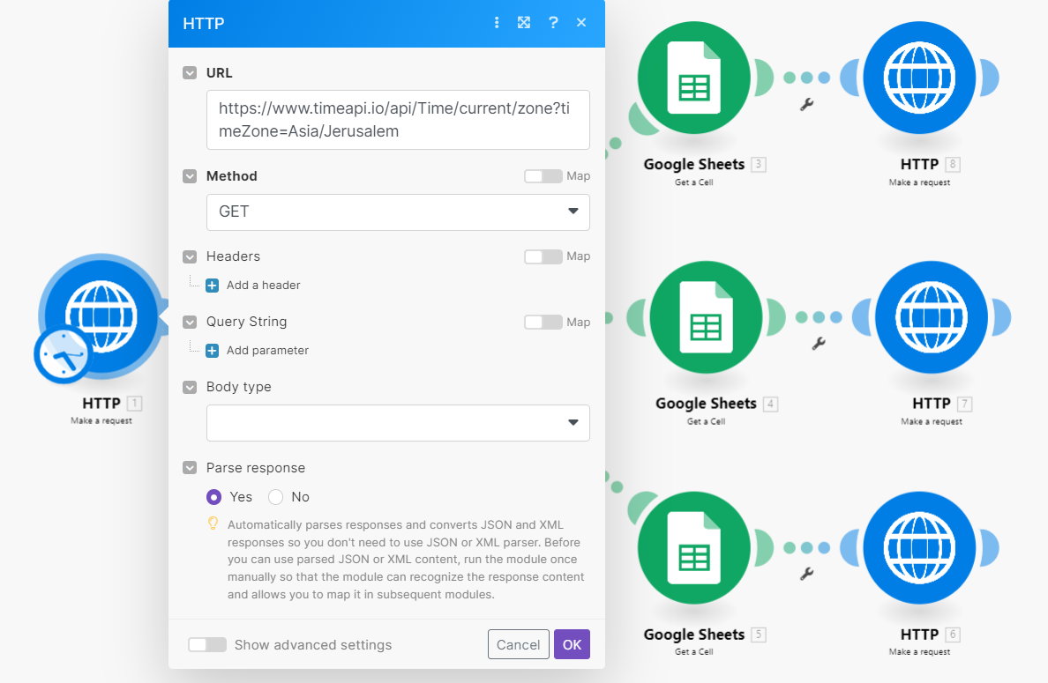Click the wrench icon between Sheets 5 and HTTP 6
The height and width of the screenshot is (683, 1048).
(806, 574)
